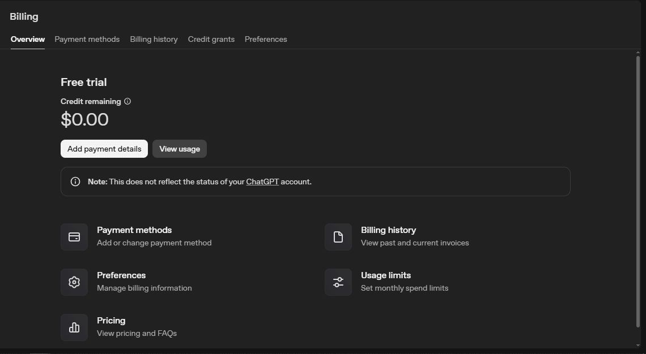Click the Preferences gear icon

click(x=74, y=282)
